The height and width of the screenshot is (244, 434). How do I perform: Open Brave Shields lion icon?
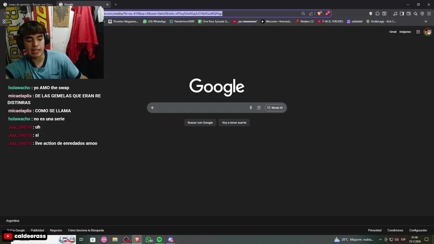[319, 14]
